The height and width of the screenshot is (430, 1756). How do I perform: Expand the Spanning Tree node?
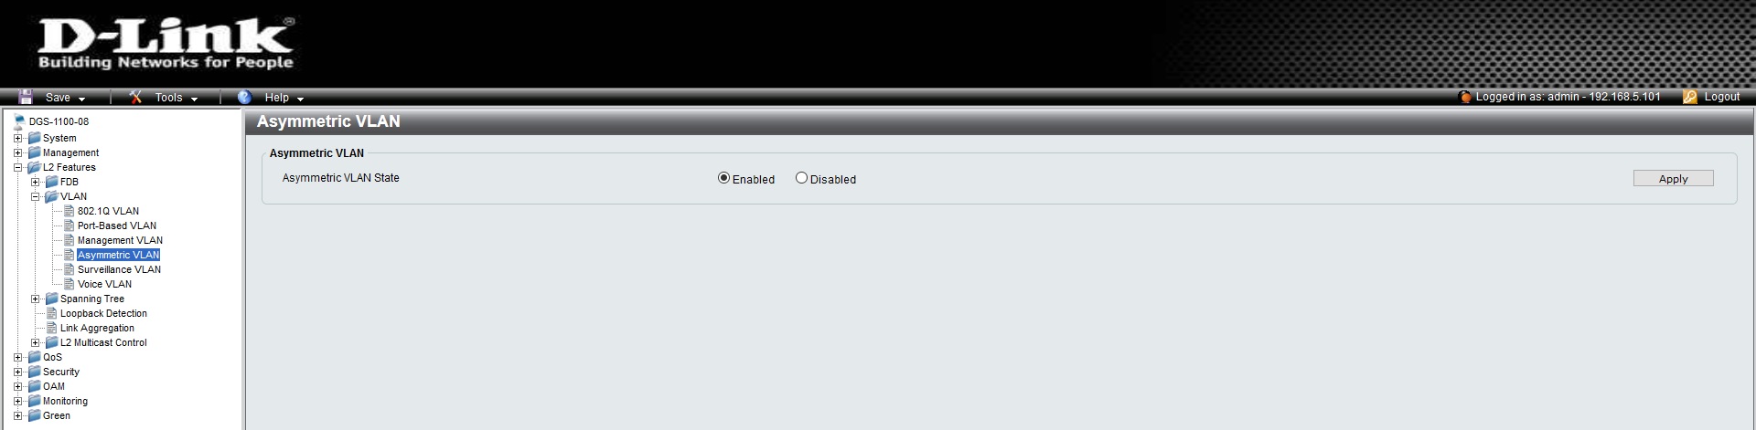coord(35,299)
